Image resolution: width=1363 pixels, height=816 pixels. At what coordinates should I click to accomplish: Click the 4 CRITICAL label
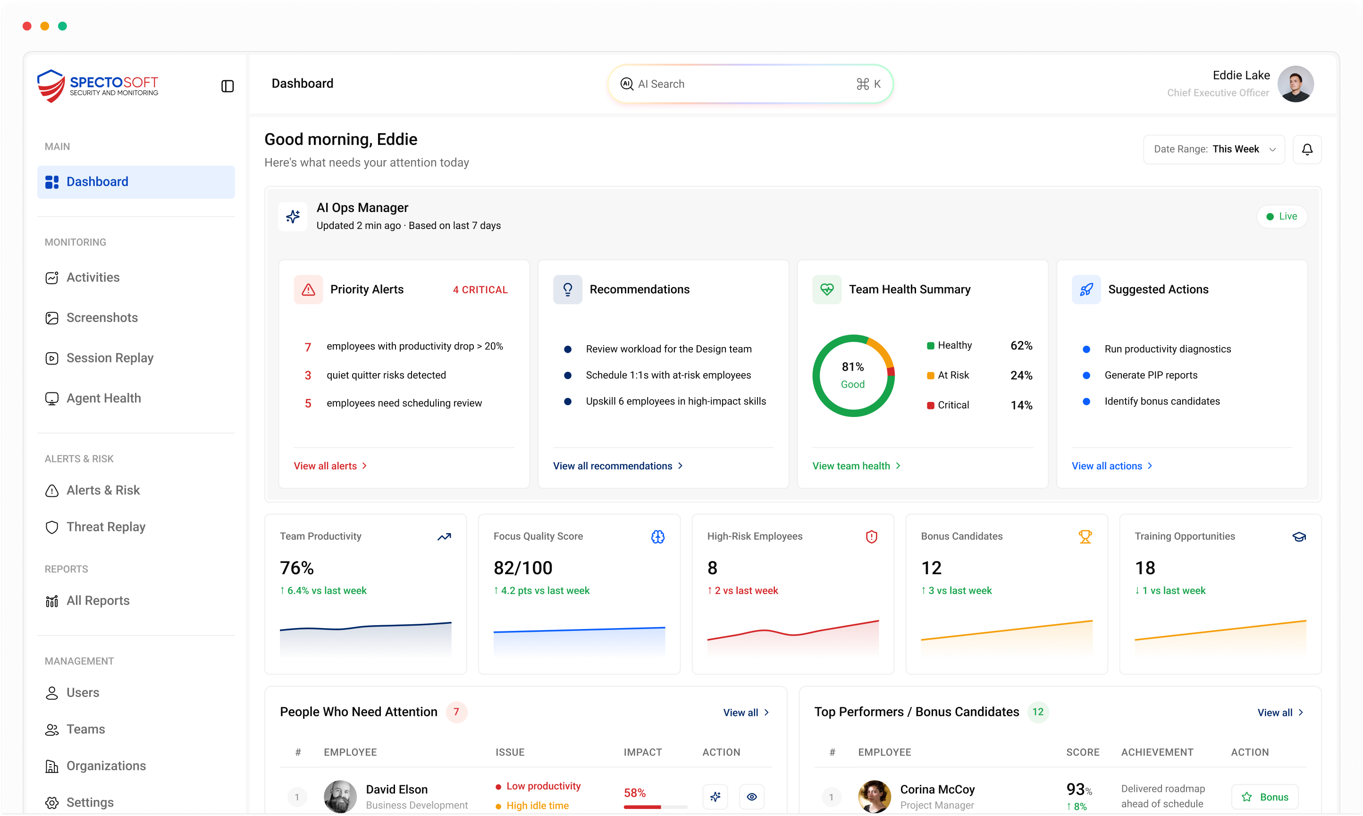click(480, 290)
